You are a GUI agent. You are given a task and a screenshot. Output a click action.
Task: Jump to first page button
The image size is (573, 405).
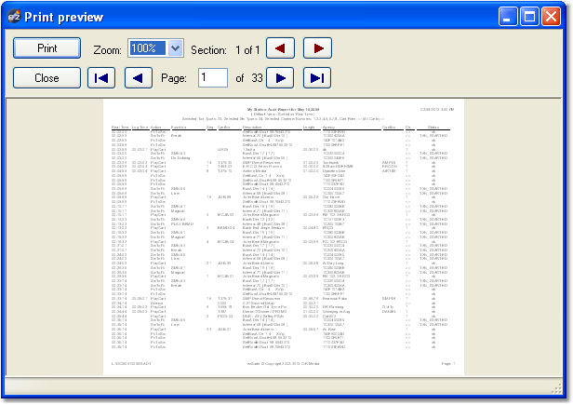(101, 78)
